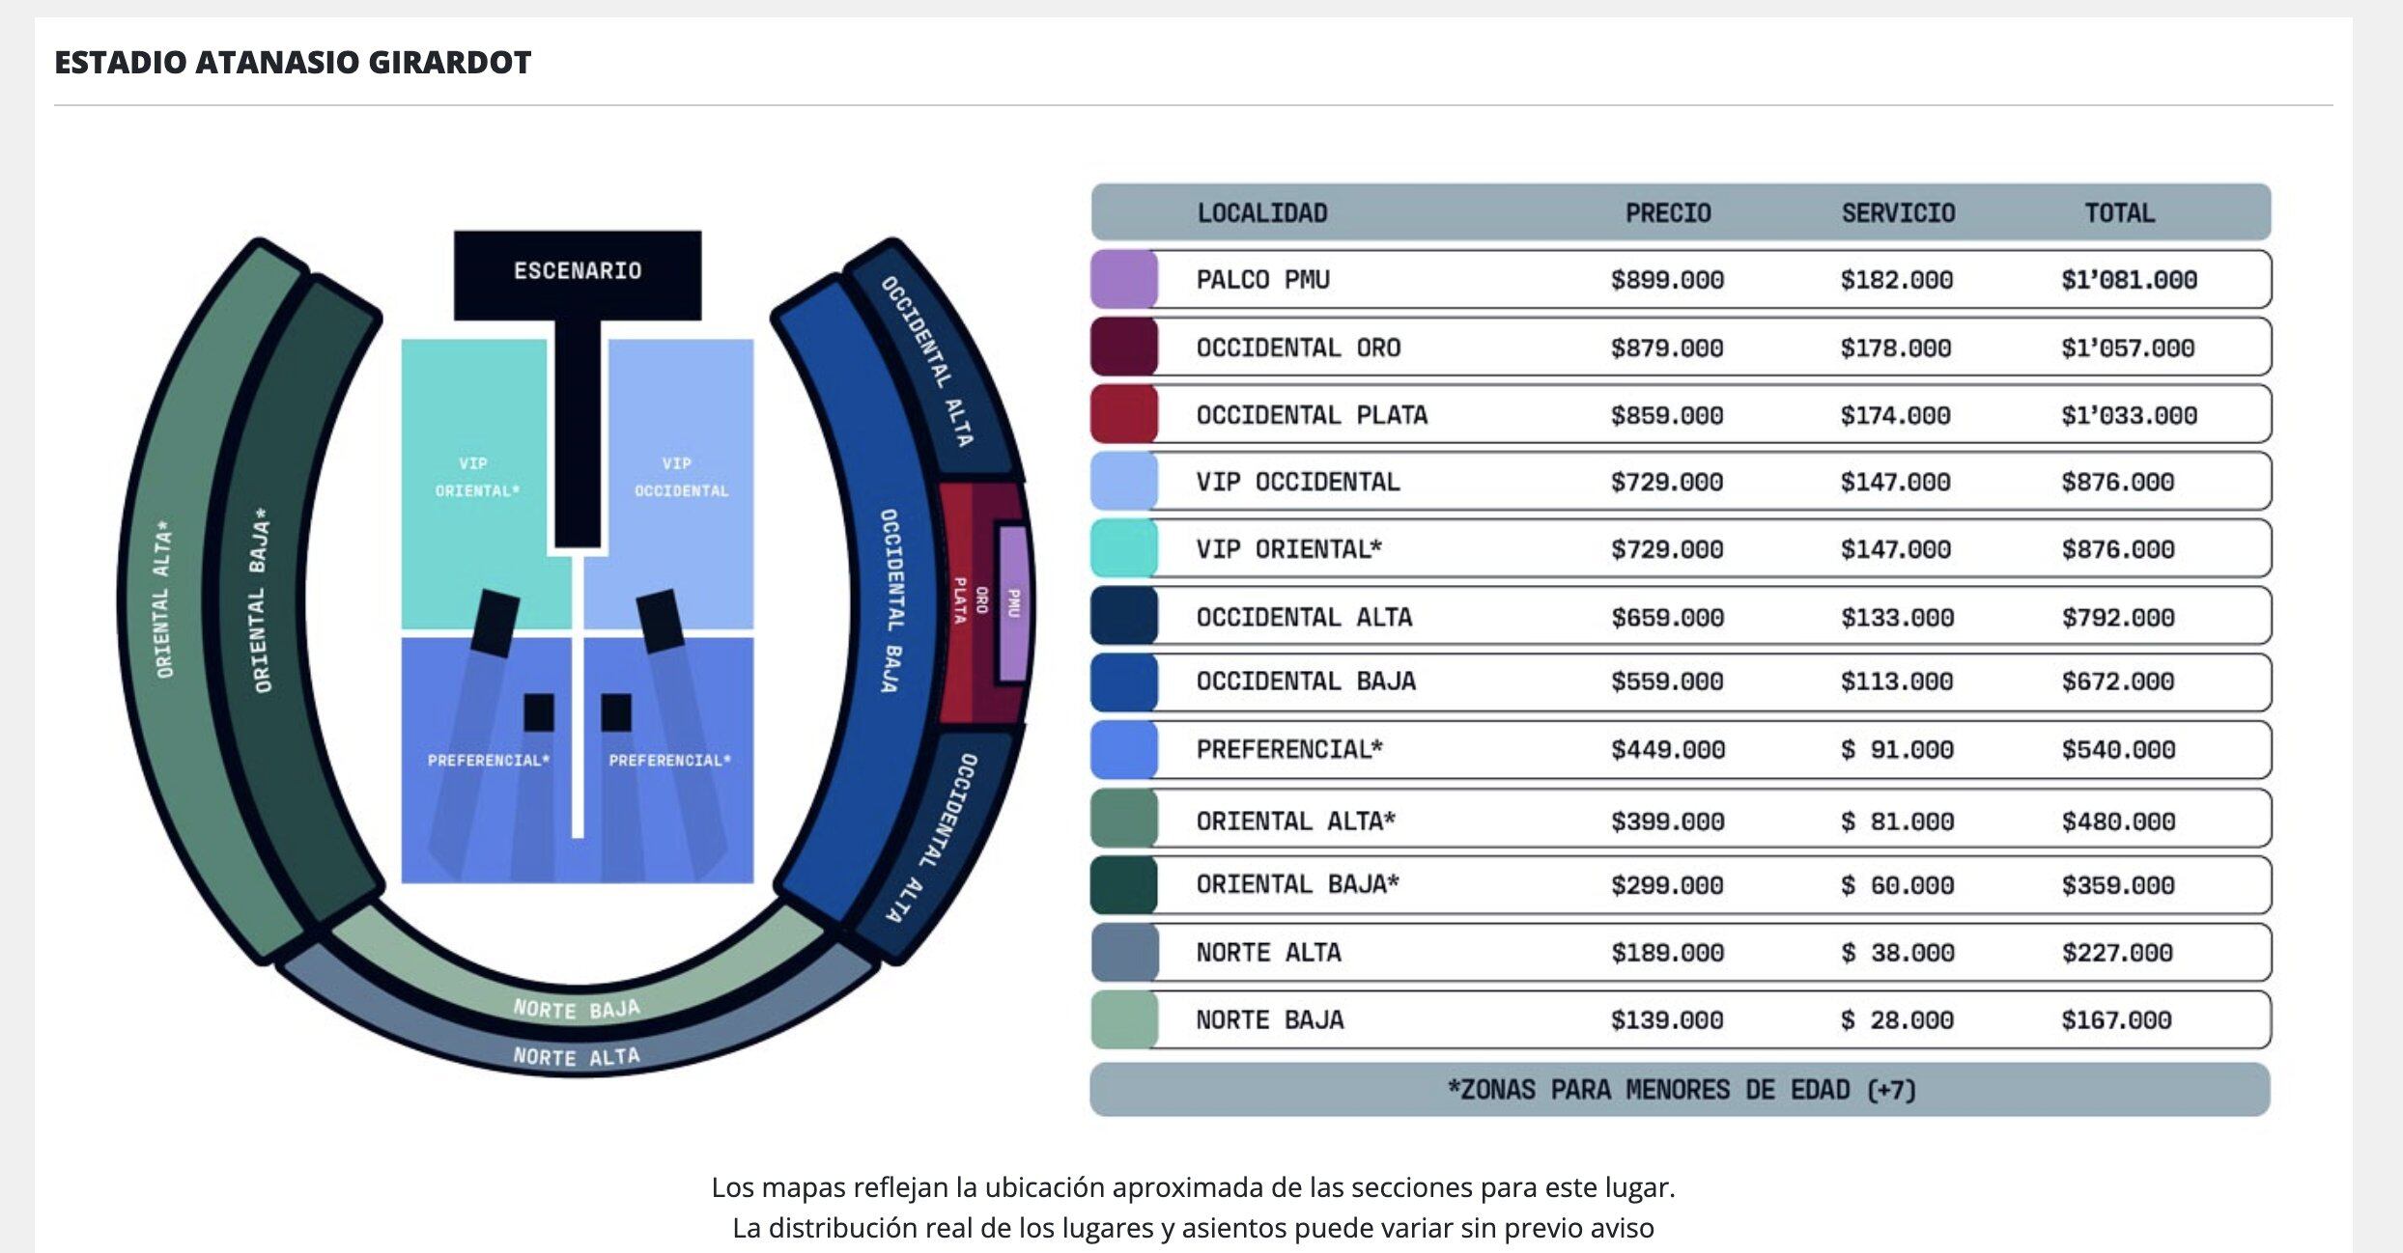
Task: Click the red OCCIDENTAL PLATA legend swatch
Action: 1124,415
